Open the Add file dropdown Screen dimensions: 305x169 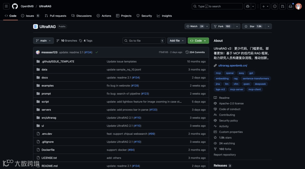177,40
